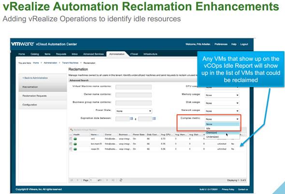The height and width of the screenshot is (194, 285).
Task: Click the Preferences link
Action: coord(221,44)
